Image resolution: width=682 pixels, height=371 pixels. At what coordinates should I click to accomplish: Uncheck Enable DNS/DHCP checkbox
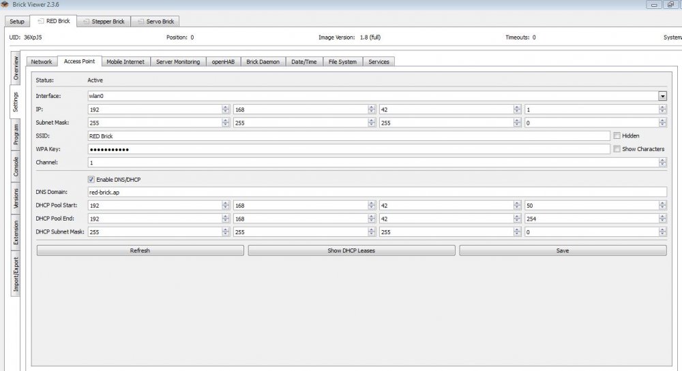click(x=91, y=179)
